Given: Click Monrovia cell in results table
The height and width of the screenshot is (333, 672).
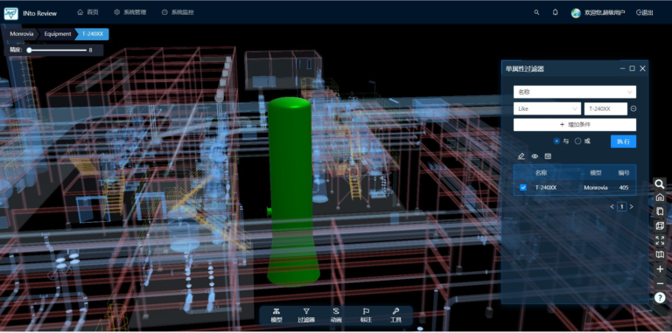Looking at the screenshot, I should 596,187.
